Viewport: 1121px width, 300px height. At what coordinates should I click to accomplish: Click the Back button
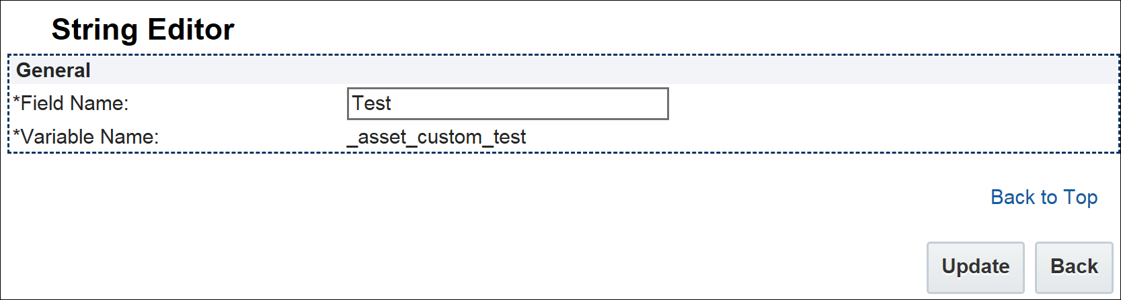1073,267
